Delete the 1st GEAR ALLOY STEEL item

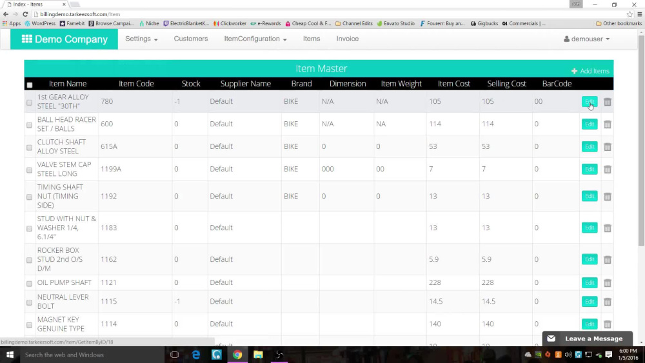[x=607, y=101]
